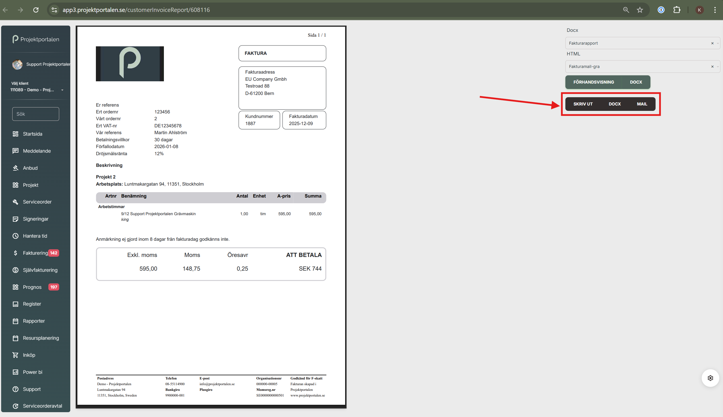Open the Fakturamall-gra HTML dropdown arrow
This screenshot has width=723, height=417.
pos(718,67)
